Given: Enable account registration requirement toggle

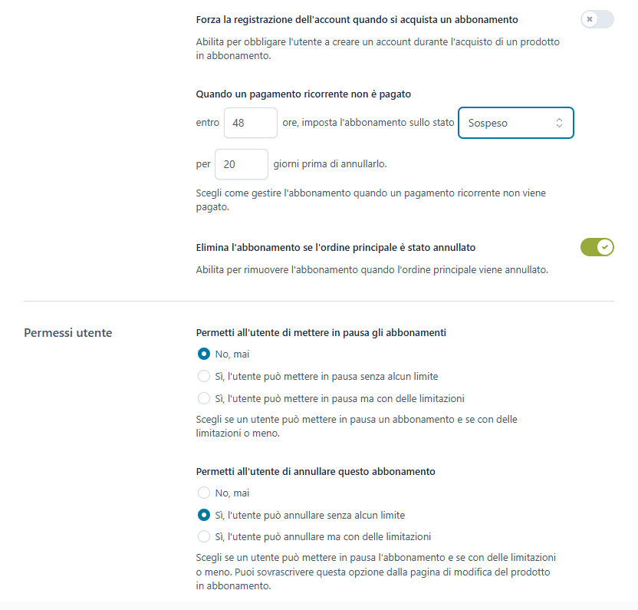Looking at the screenshot, I should coord(597,20).
